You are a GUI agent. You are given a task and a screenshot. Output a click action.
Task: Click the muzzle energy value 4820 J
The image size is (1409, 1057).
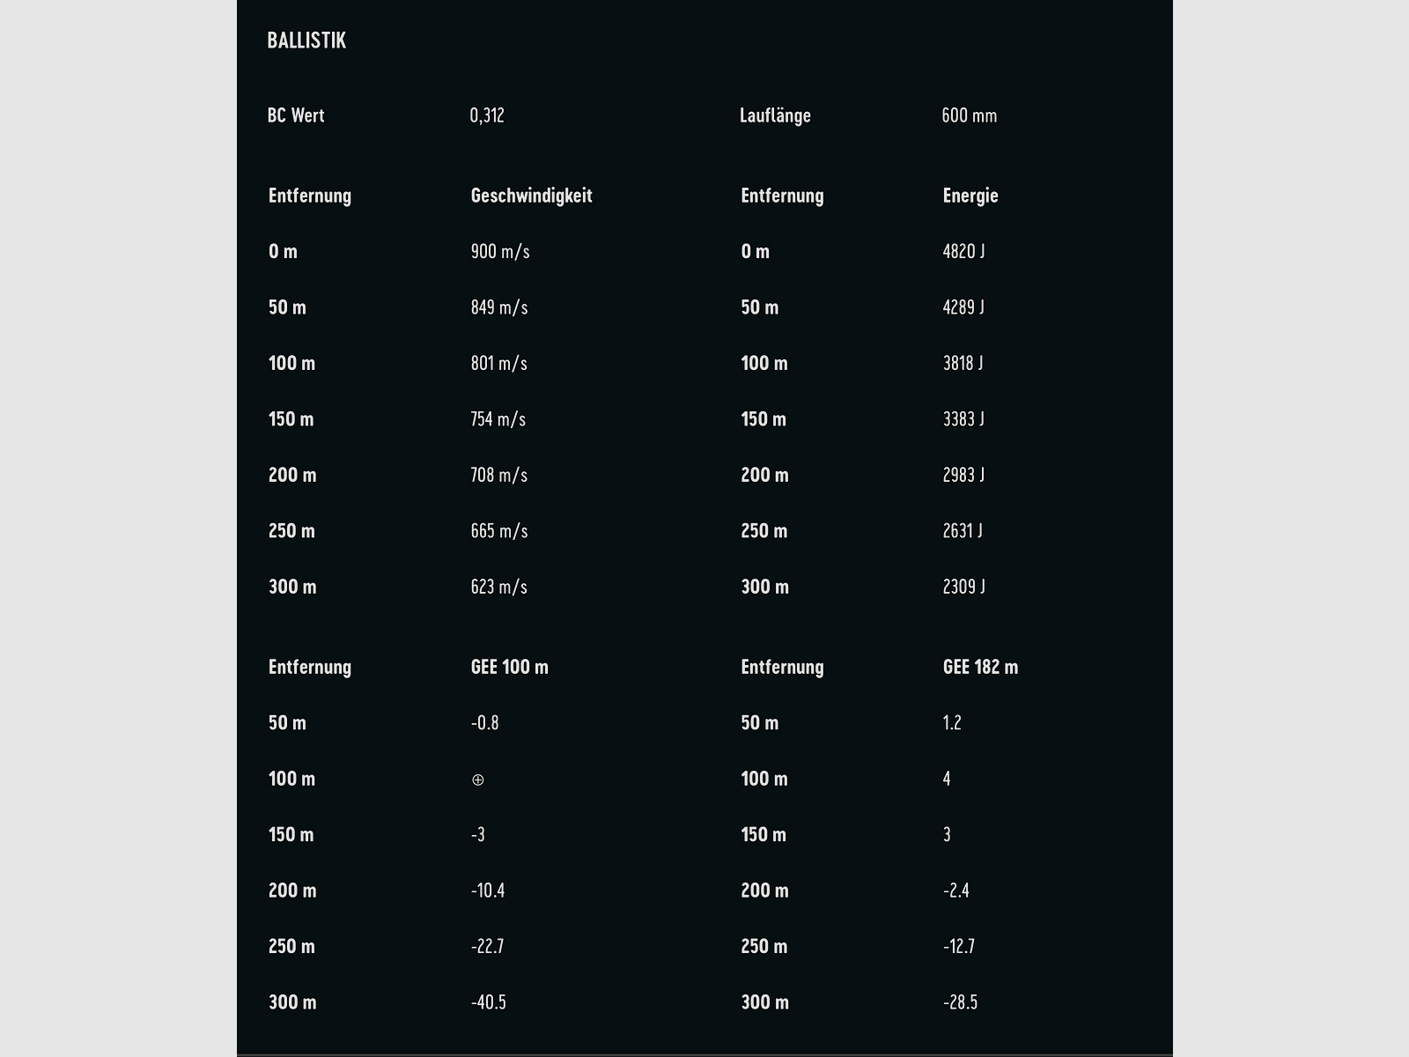pos(963,252)
